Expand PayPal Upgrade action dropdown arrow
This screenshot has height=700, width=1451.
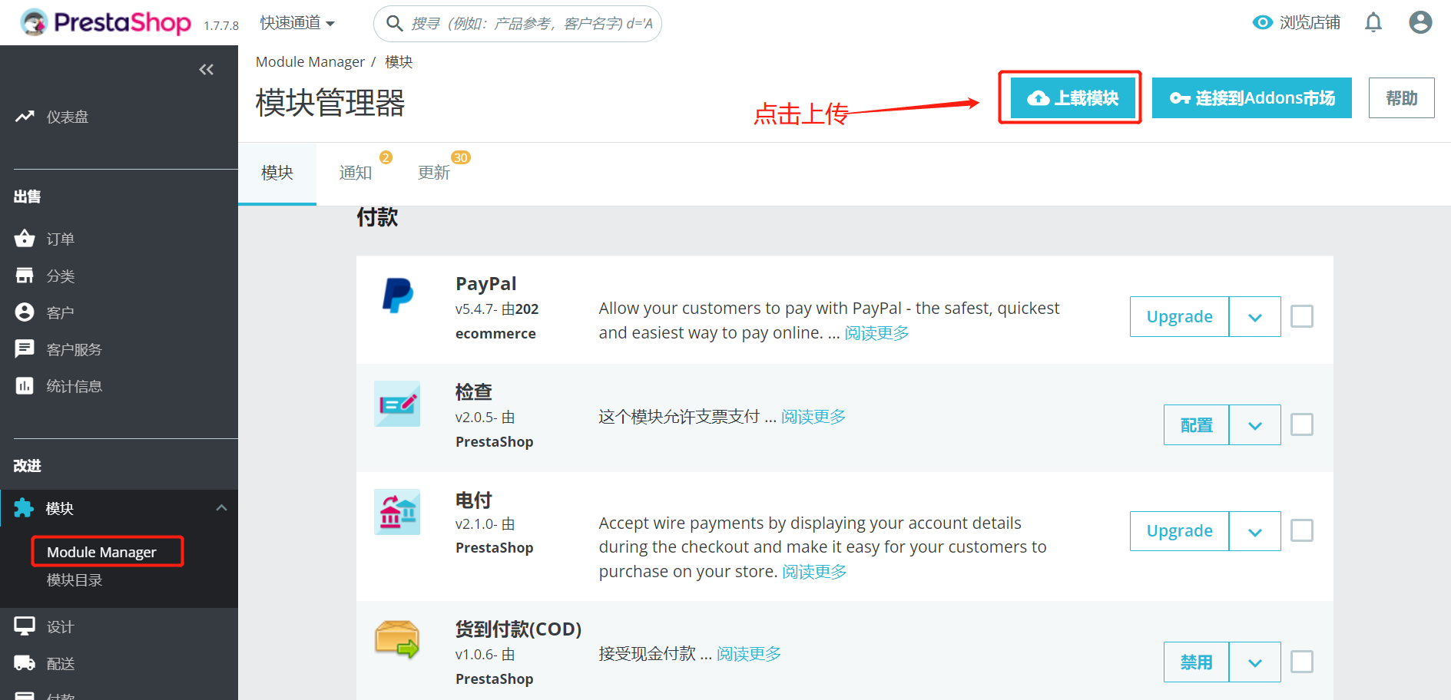click(x=1255, y=317)
